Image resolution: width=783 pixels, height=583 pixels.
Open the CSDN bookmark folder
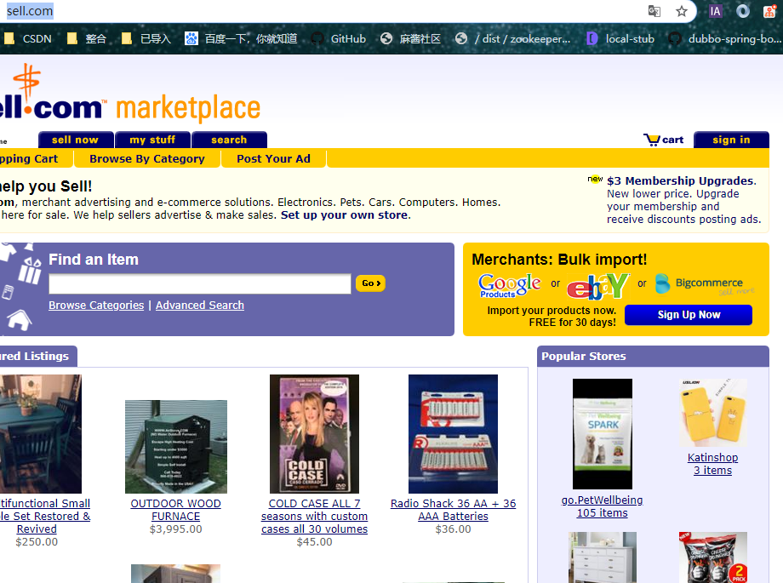[28, 38]
